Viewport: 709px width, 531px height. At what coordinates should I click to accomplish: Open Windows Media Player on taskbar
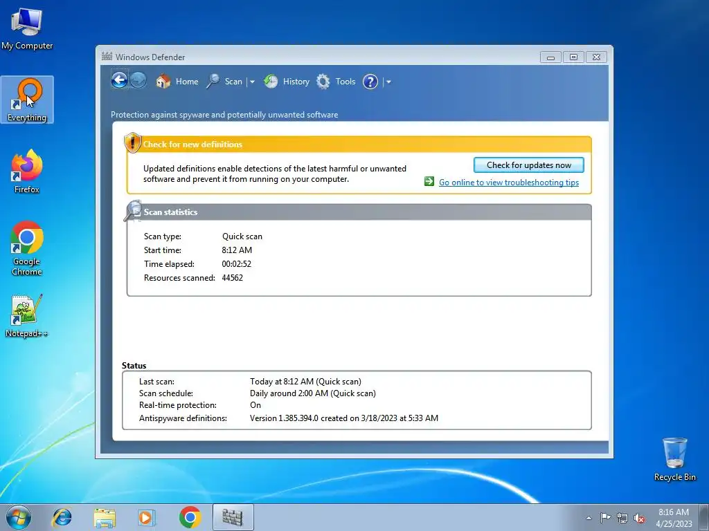click(x=146, y=517)
